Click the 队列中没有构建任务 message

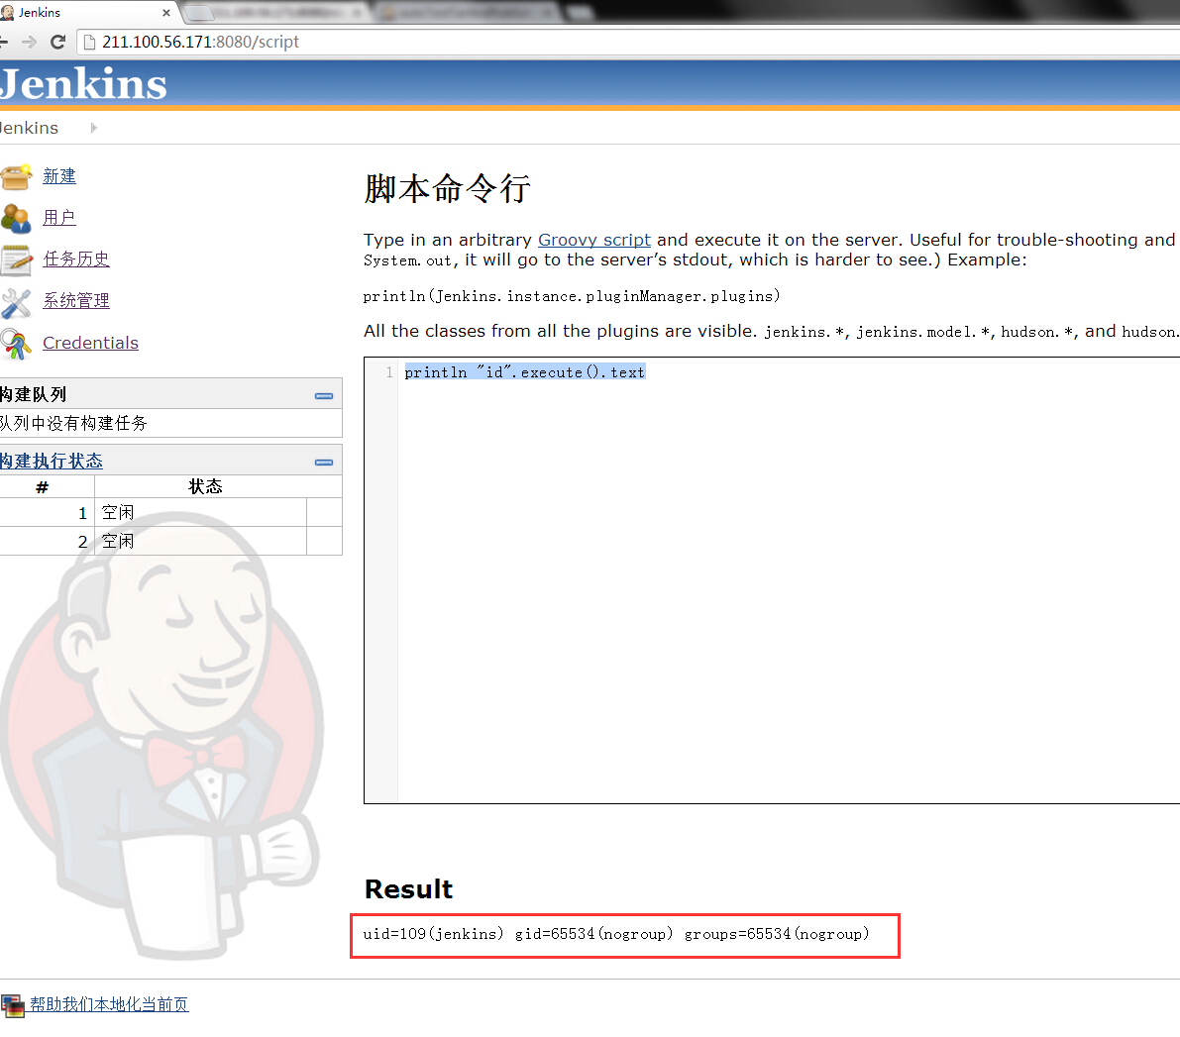[73, 423]
